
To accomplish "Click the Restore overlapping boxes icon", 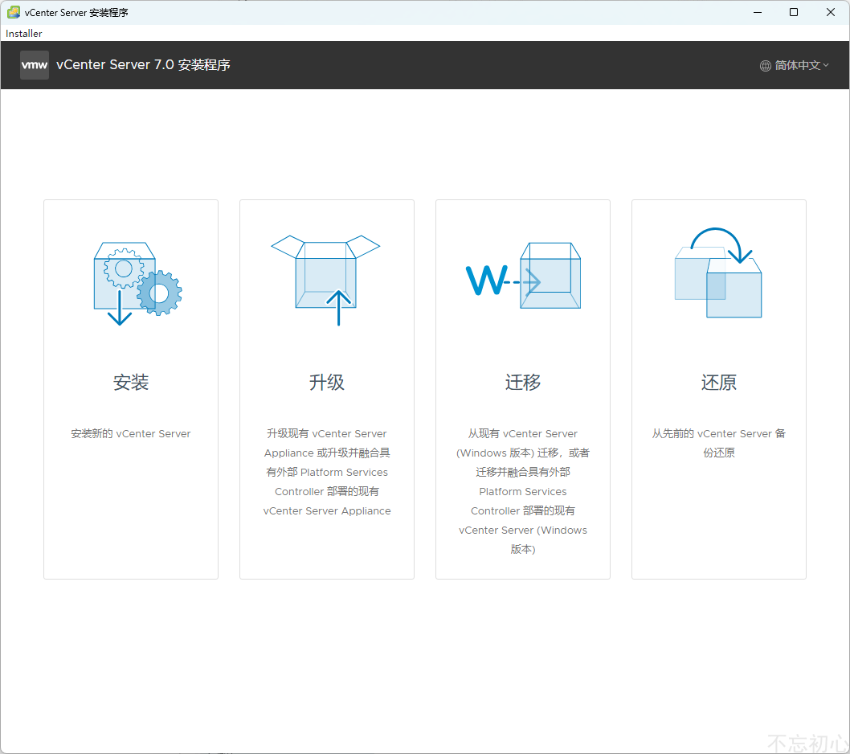I will tap(718, 273).
